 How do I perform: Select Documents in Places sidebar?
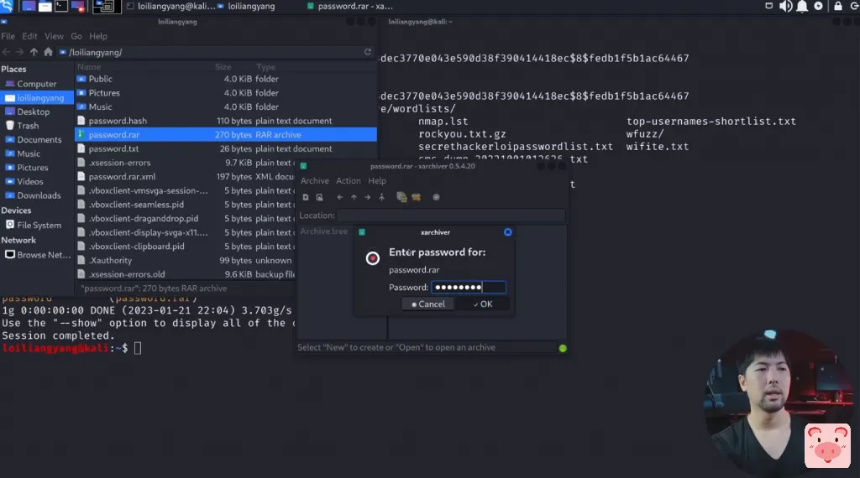tap(36, 139)
